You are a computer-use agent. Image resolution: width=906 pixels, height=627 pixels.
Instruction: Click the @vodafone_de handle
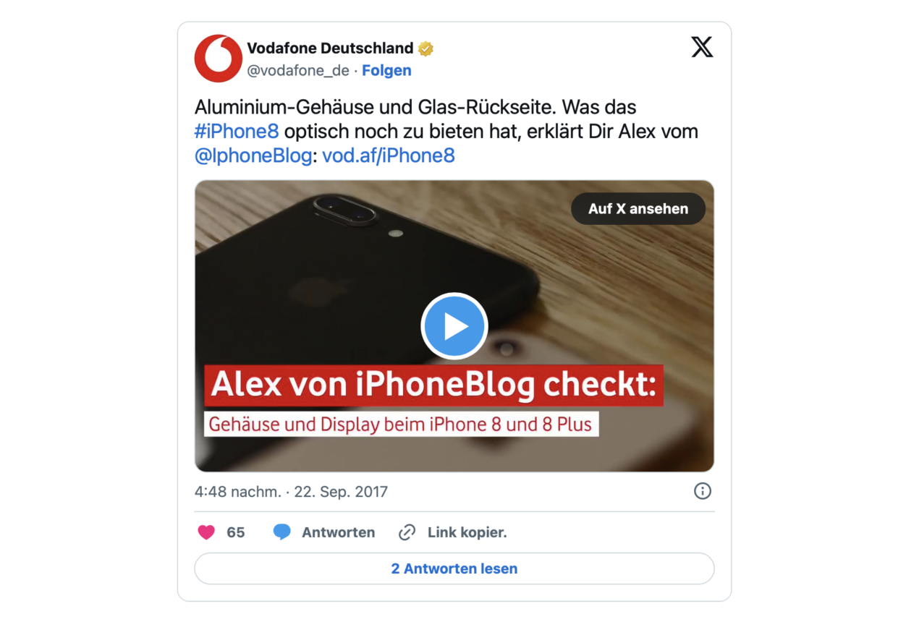[298, 70]
